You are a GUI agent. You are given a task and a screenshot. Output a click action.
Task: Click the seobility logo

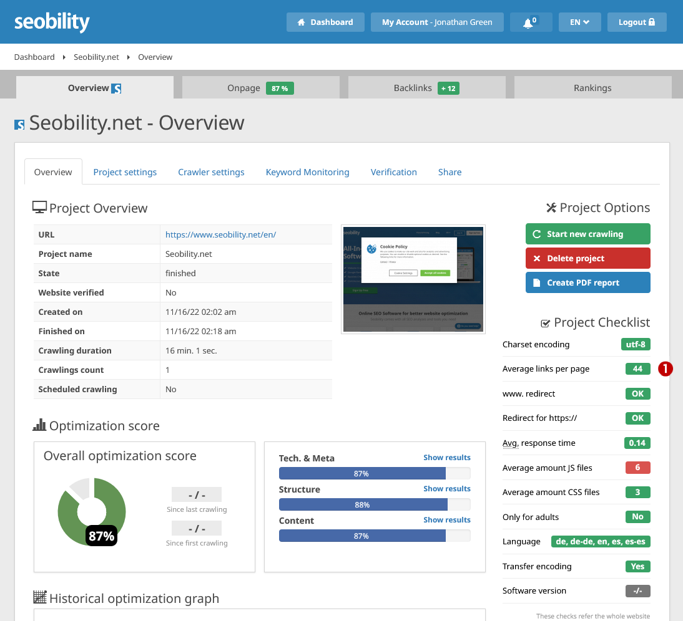coord(52,22)
